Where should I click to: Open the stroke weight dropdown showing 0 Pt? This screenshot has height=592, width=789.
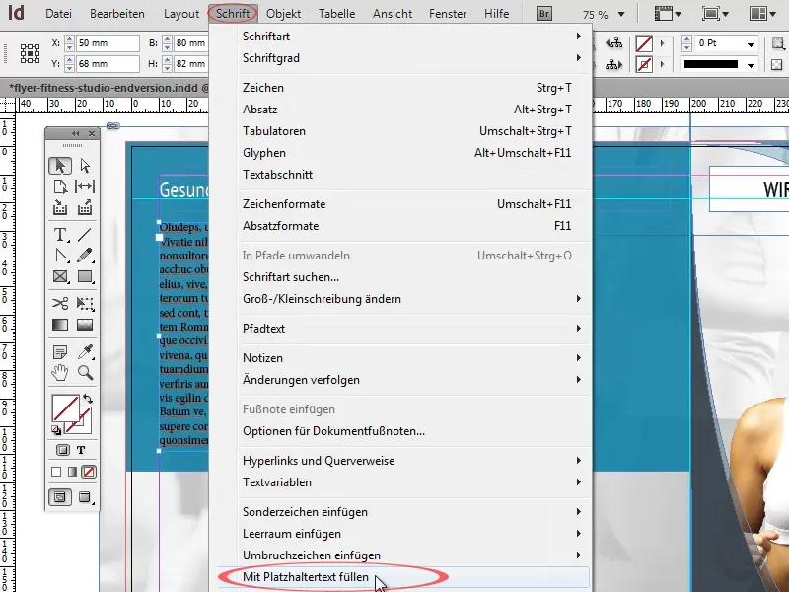click(751, 44)
